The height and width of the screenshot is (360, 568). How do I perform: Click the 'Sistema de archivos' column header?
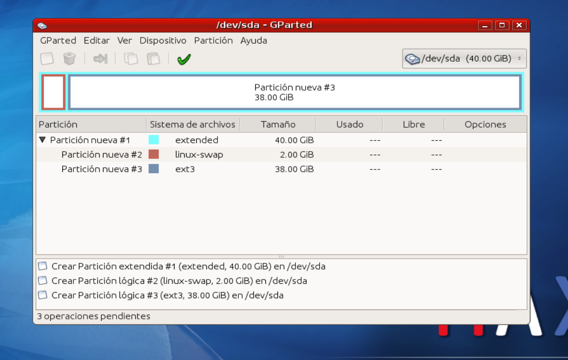[193, 125]
